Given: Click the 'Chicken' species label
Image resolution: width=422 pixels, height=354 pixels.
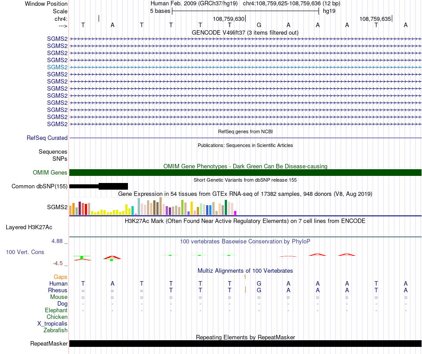Looking at the screenshot, I should point(57,317).
